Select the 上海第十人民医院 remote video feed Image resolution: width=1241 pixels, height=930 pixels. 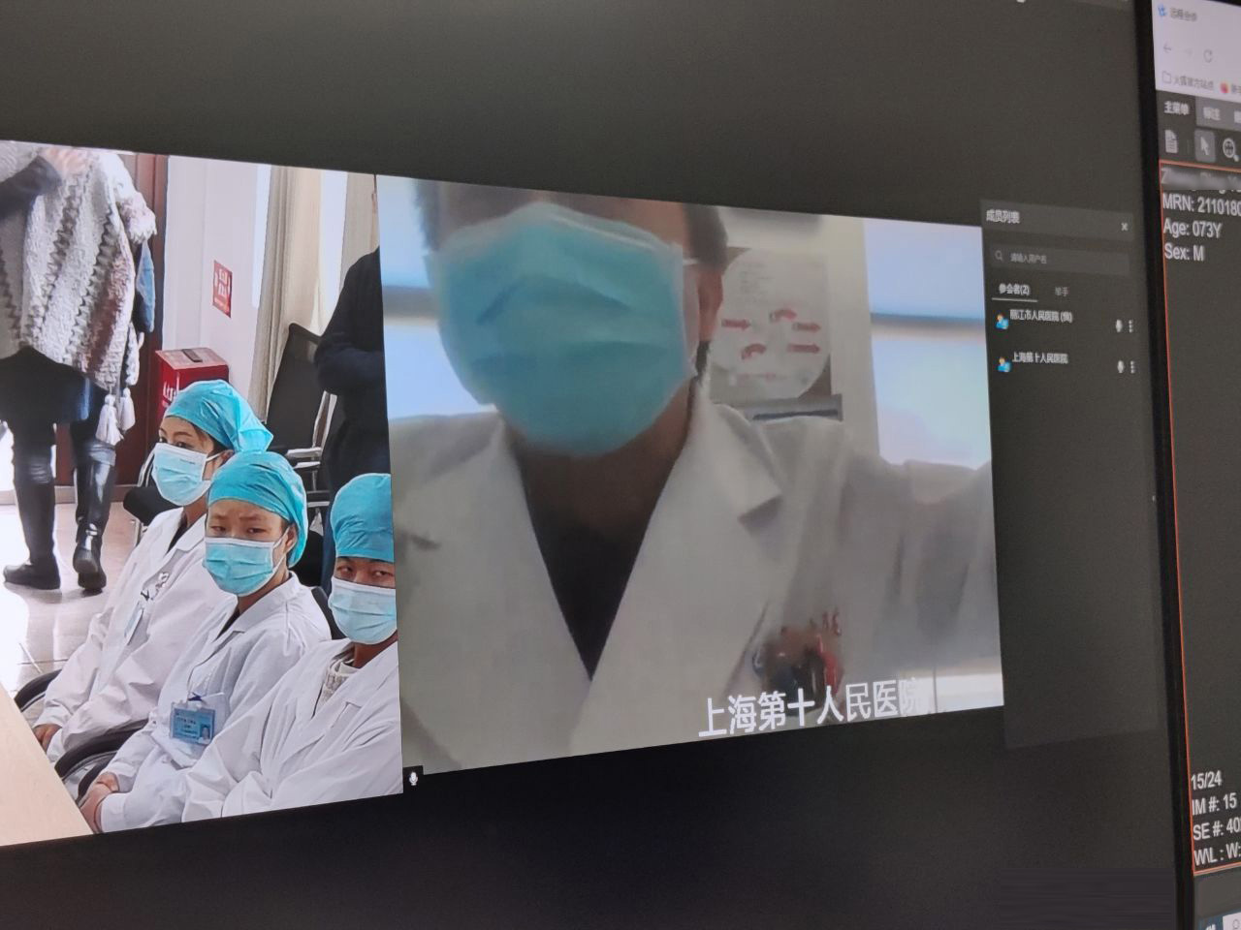point(688,475)
